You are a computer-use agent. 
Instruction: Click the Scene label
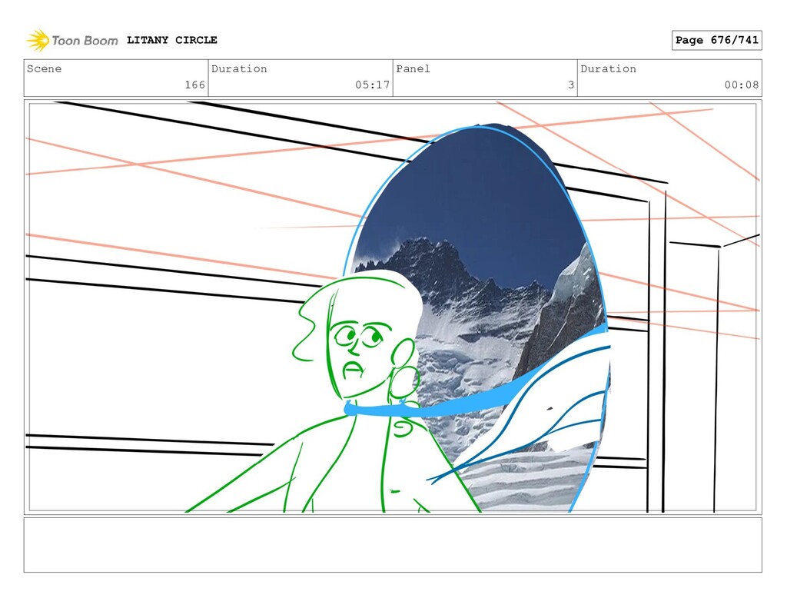point(44,68)
